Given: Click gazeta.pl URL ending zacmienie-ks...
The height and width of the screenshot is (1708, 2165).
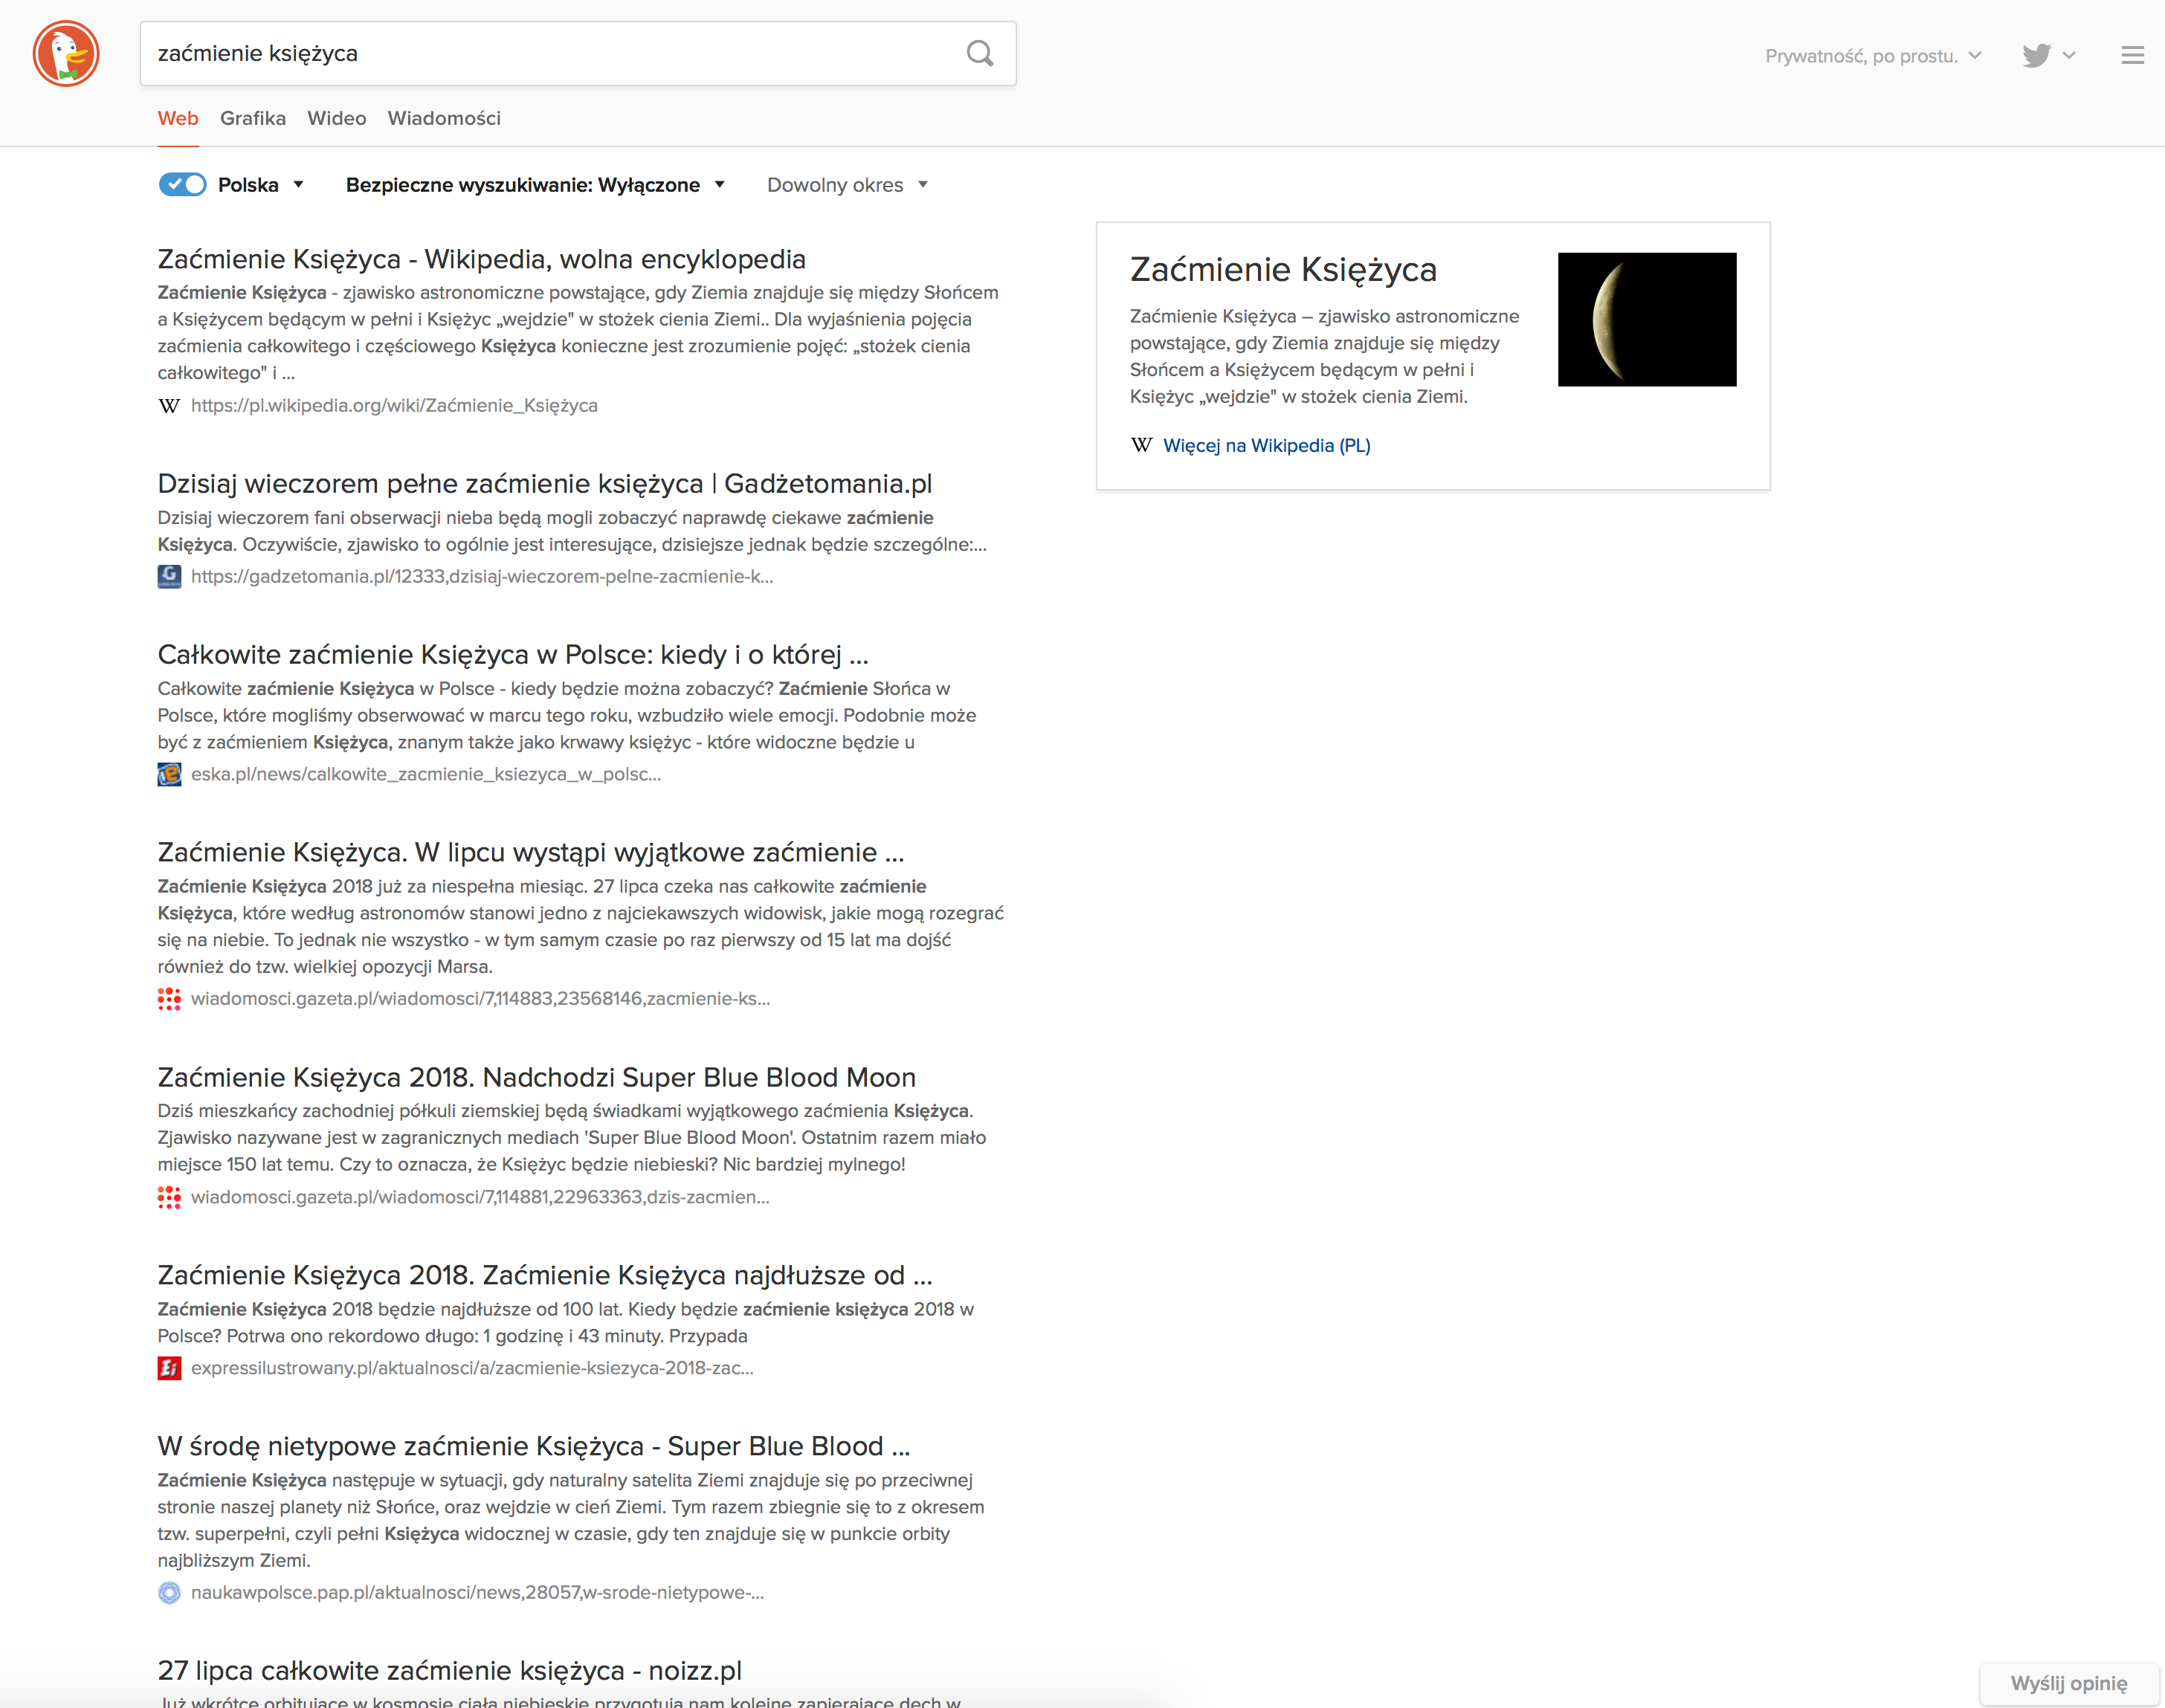Looking at the screenshot, I should [480, 998].
